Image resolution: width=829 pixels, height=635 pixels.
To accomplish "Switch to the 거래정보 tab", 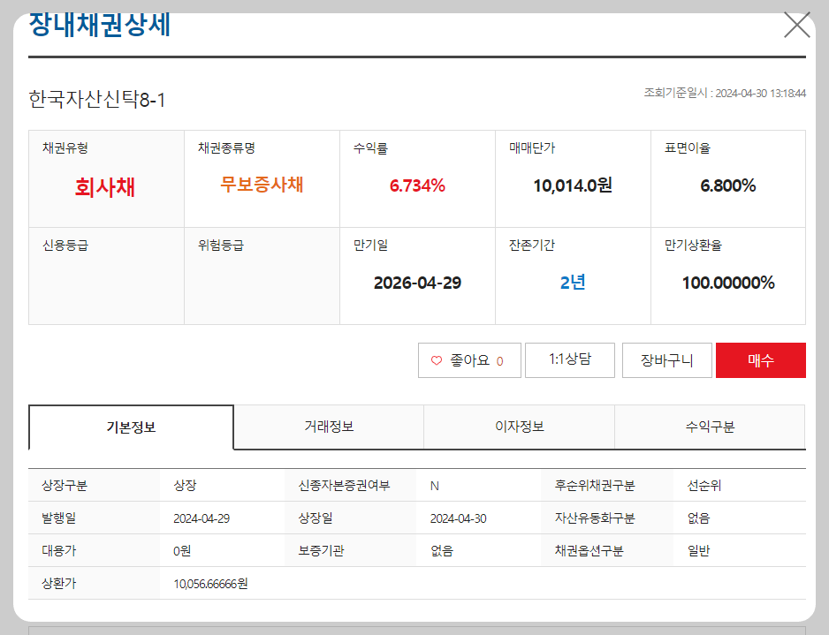I will [x=329, y=427].
